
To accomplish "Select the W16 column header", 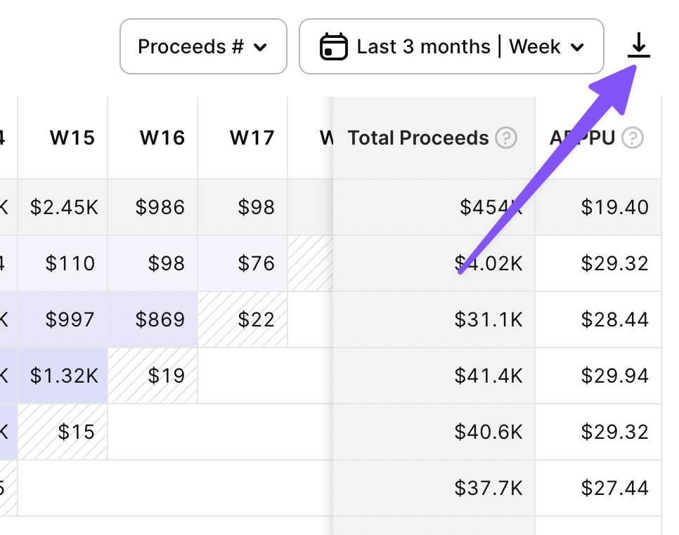I will (x=162, y=138).
